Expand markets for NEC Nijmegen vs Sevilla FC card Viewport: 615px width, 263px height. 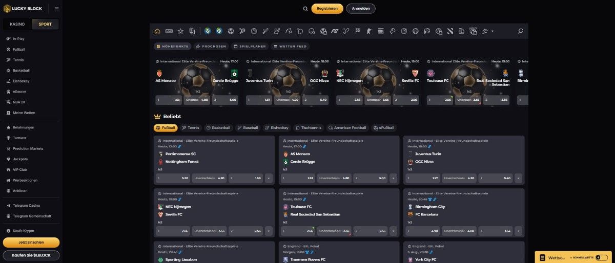coord(269,231)
